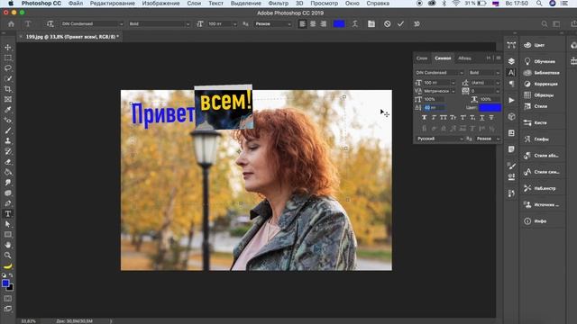Toggle Faux Italic in Character panel
The image size is (577, 324).
pyautogui.click(x=434, y=118)
